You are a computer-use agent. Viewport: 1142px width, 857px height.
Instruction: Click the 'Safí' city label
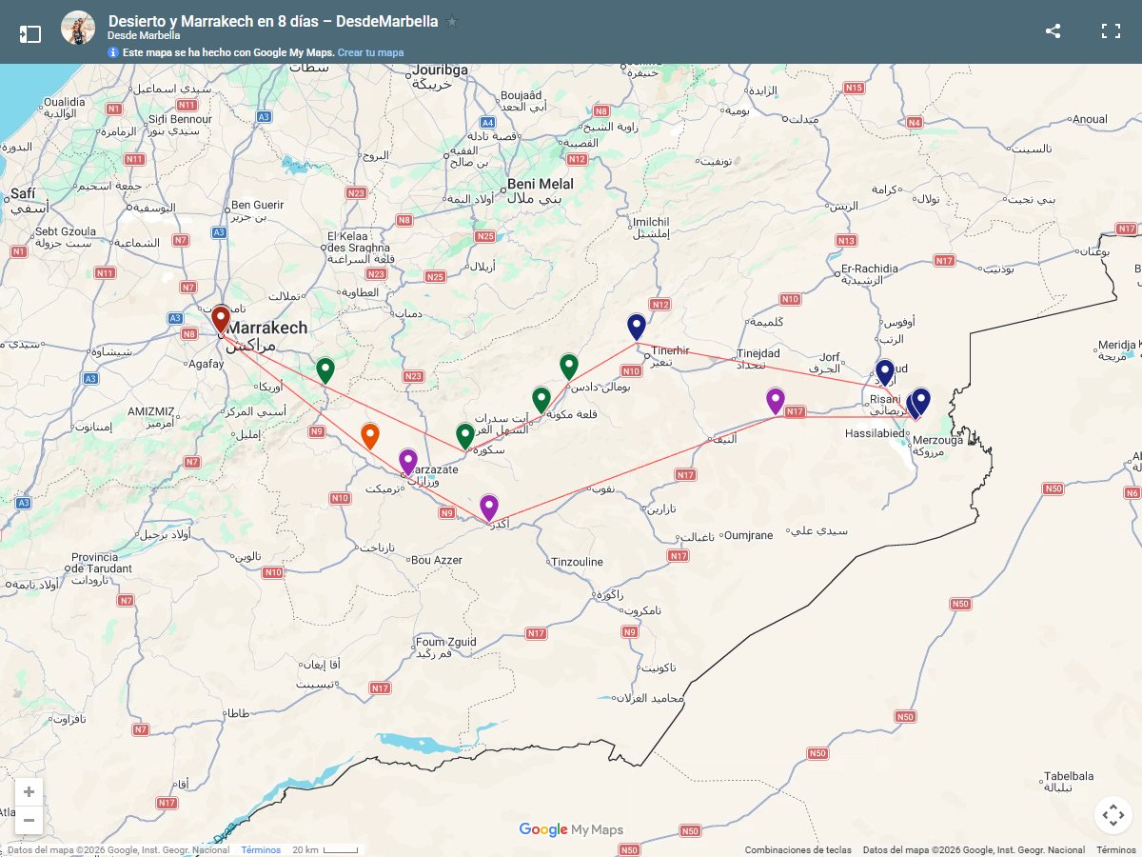point(23,193)
